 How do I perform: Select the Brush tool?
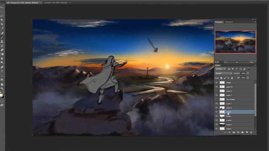click(2, 37)
